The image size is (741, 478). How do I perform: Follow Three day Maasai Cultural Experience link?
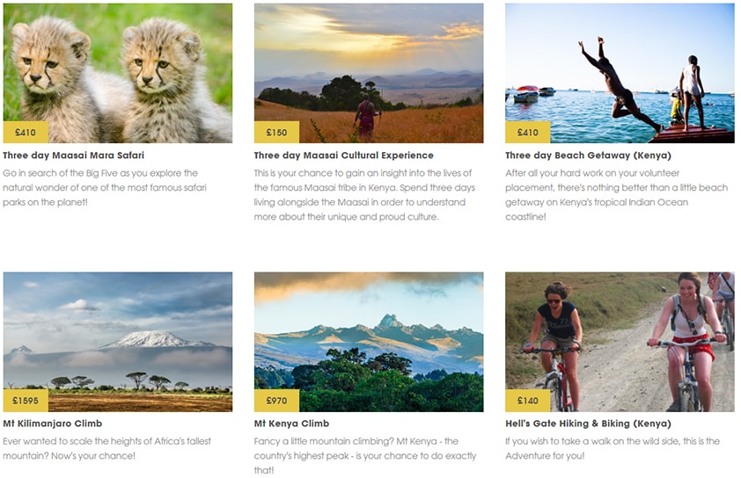(343, 156)
